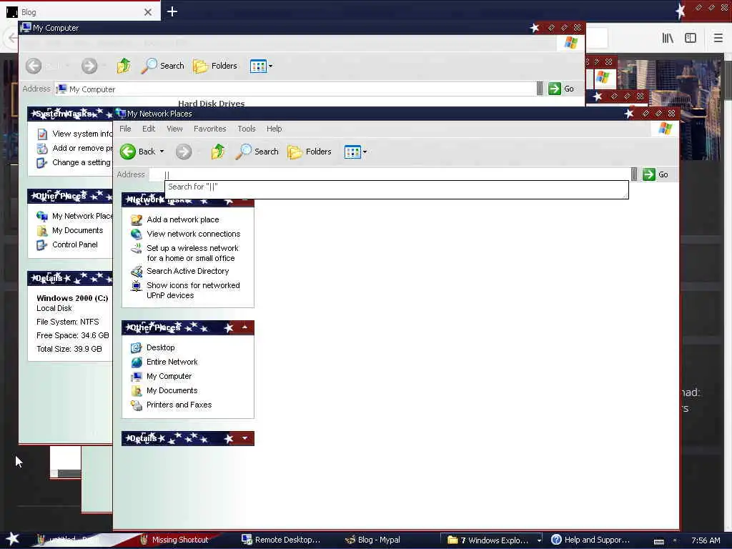Click Show icons for networked UPnP devices
Image resolution: width=732 pixels, height=549 pixels.
coord(193,290)
